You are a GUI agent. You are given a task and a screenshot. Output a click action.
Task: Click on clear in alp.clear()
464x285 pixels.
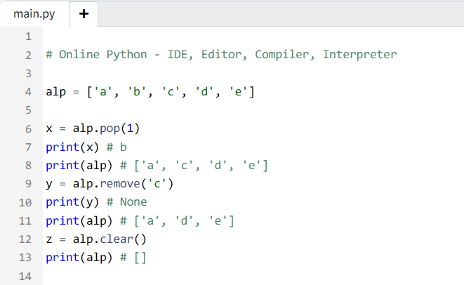[117, 239]
